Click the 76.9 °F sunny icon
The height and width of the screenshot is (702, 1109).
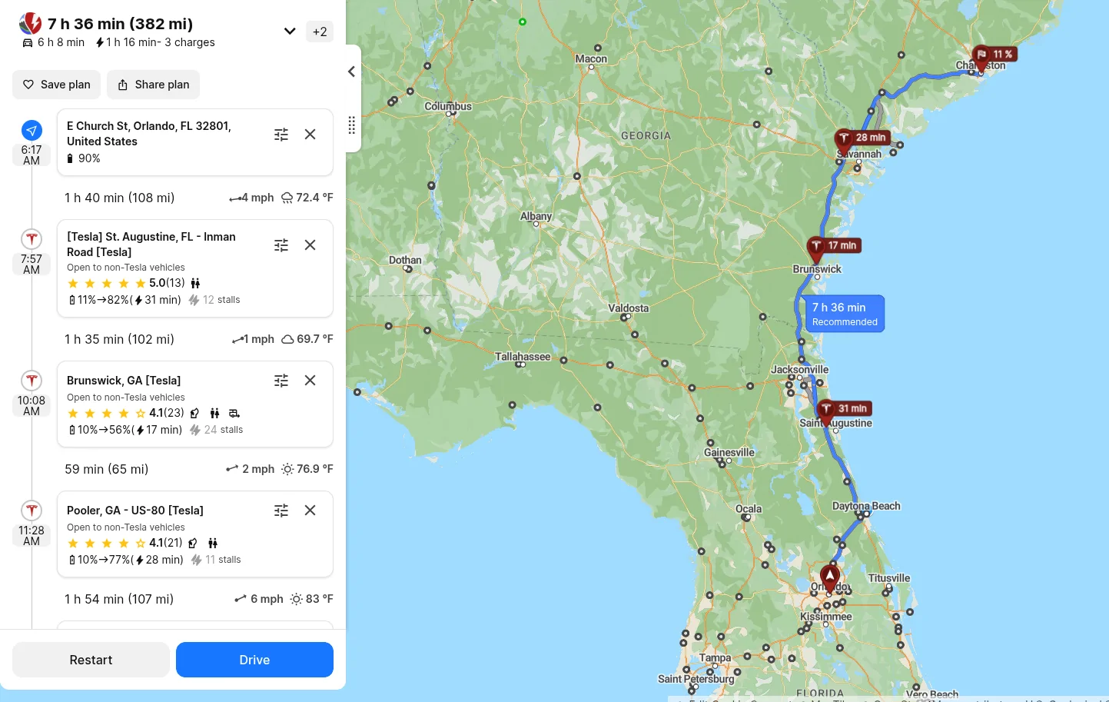coord(287,469)
